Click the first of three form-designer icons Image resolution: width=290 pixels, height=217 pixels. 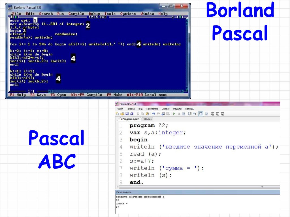[x=213, y=114]
